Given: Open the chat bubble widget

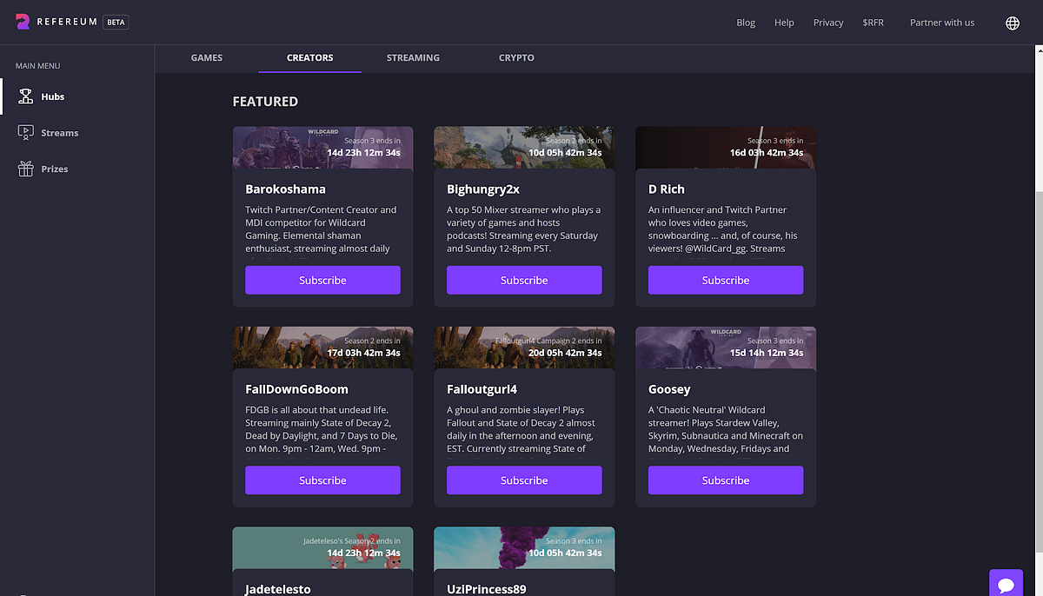Looking at the screenshot, I should click(x=1006, y=584).
